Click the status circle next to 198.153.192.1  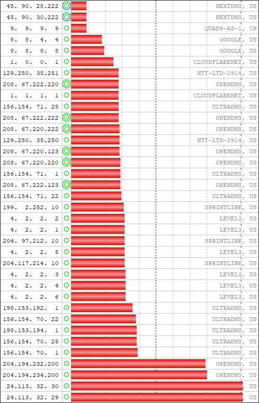(x=66, y=307)
